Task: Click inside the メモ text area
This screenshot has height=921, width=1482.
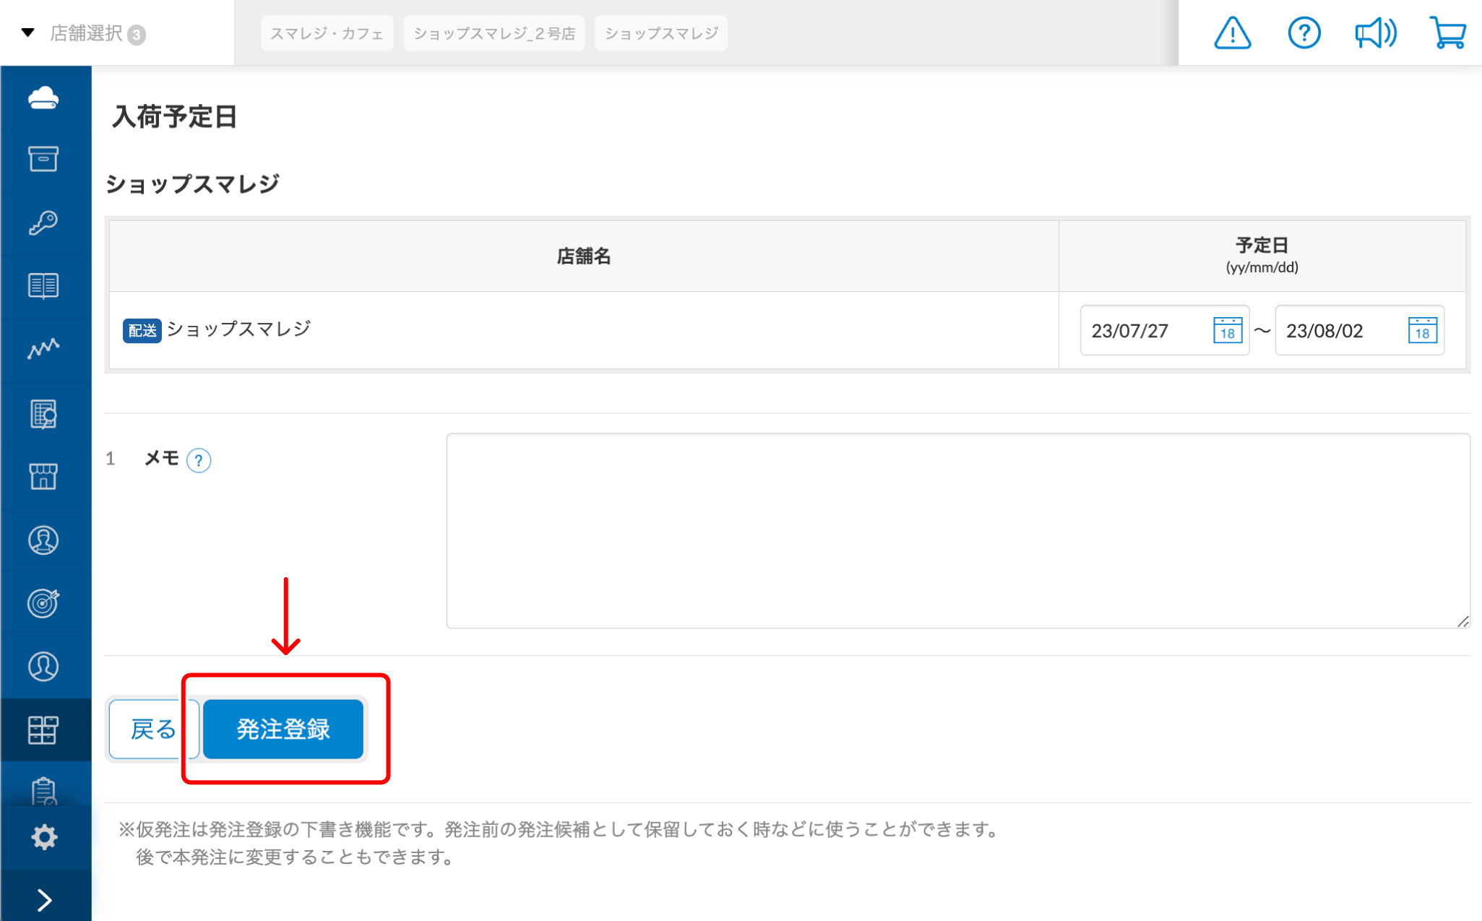Action: [958, 531]
